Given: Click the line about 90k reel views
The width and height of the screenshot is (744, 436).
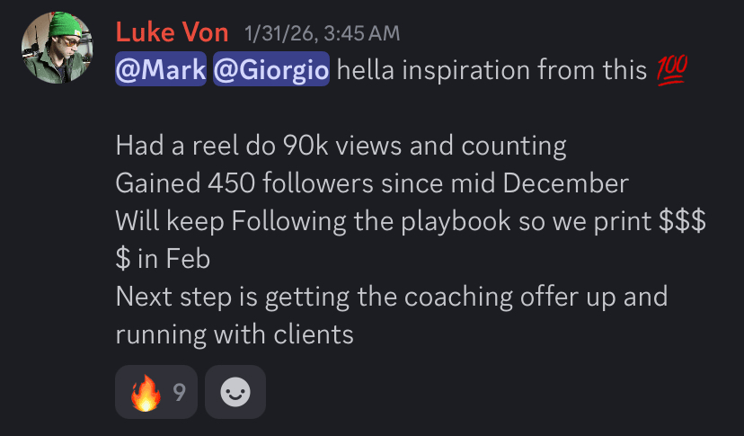Looking at the screenshot, I should click(341, 146).
